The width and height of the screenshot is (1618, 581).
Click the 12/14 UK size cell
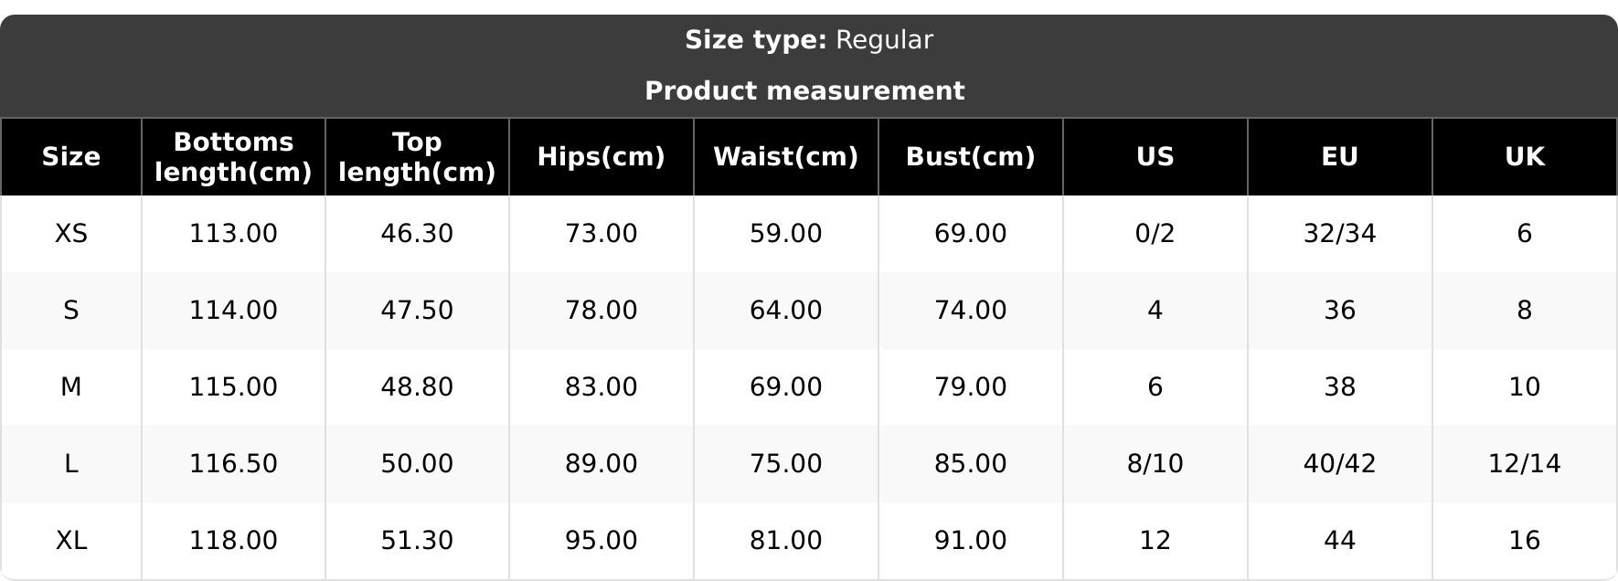pos(1524,464)
